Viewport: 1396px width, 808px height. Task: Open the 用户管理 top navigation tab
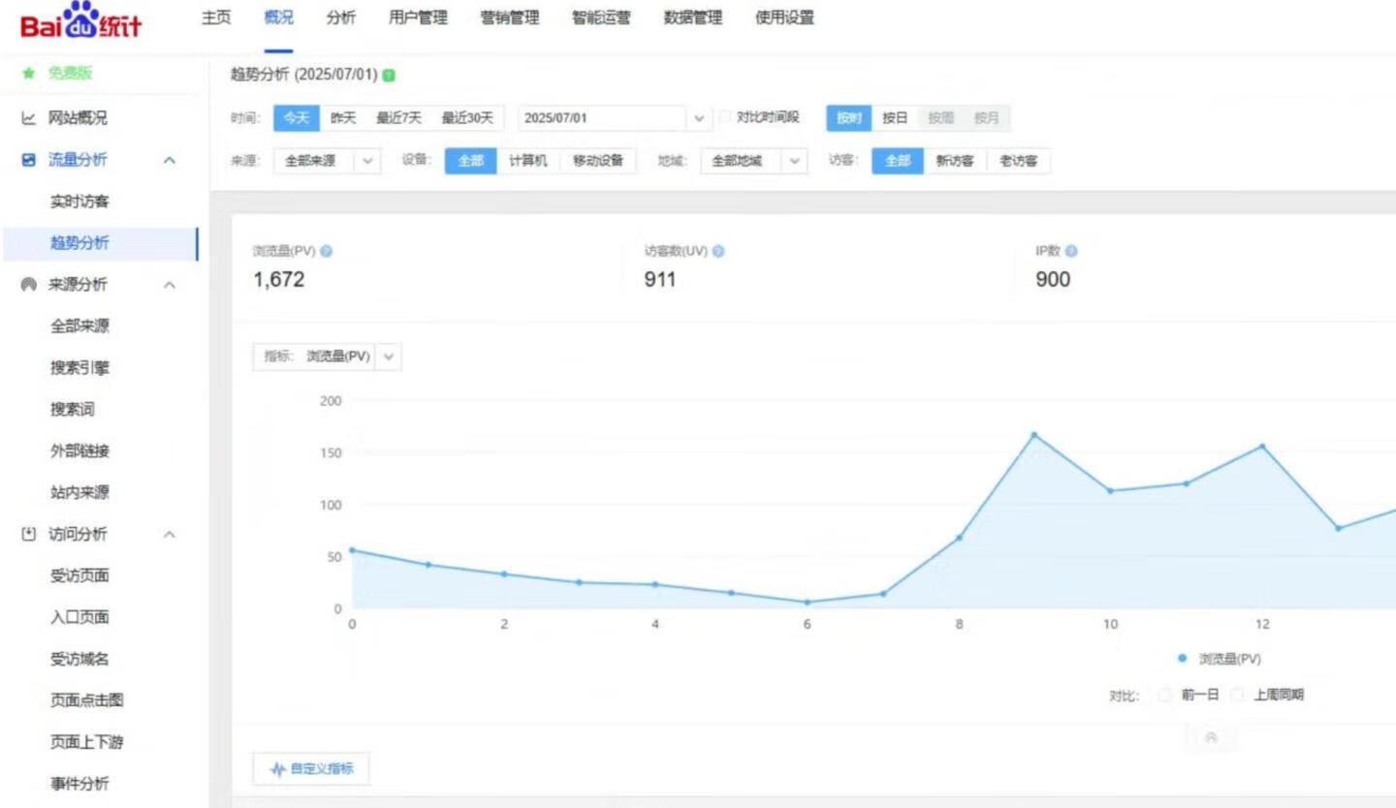[418, 17]
